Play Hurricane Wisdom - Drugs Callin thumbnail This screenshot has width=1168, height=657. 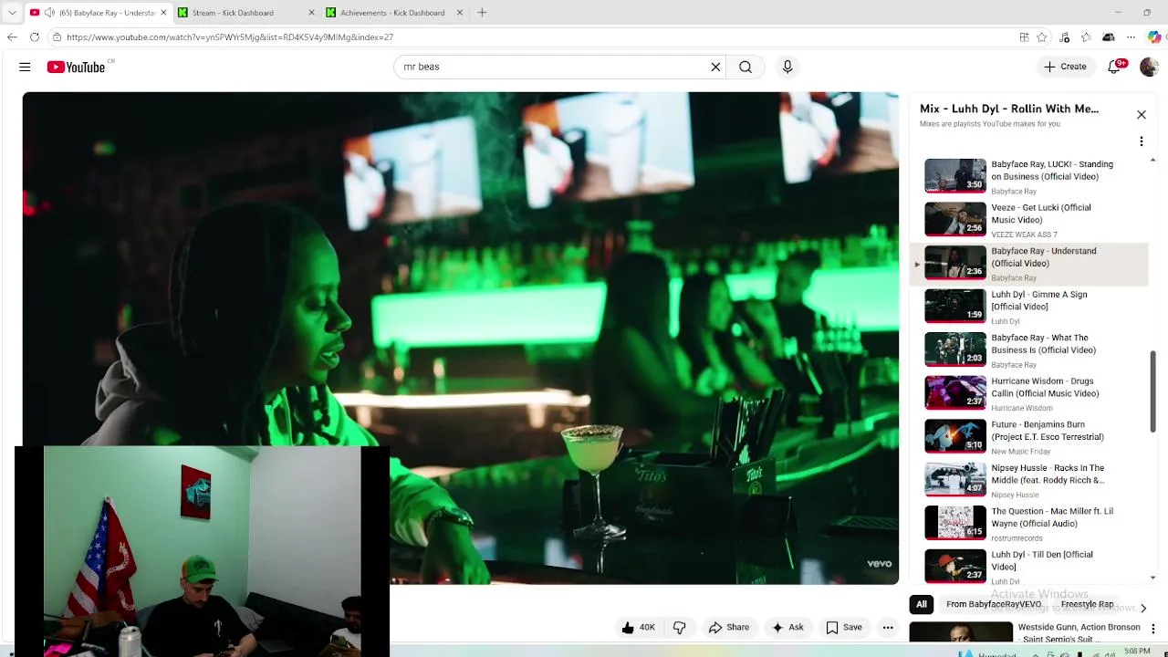[x=955, y=392]
